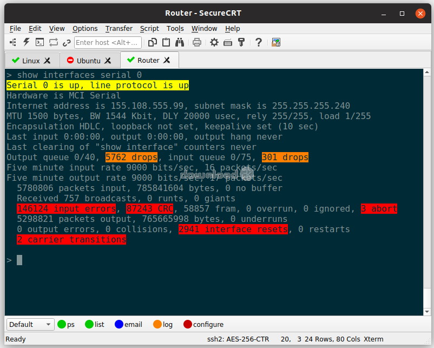
Task: Click the 'ssh2: AES-256-CTR' status entry
Action: coord(238,339)
